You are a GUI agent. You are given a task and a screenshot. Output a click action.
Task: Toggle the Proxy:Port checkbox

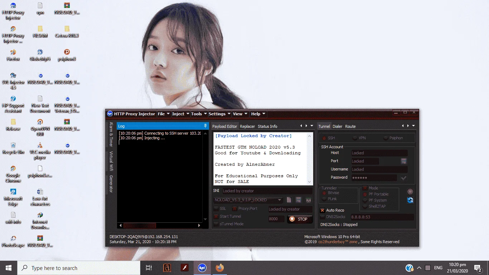coord(234,208)
